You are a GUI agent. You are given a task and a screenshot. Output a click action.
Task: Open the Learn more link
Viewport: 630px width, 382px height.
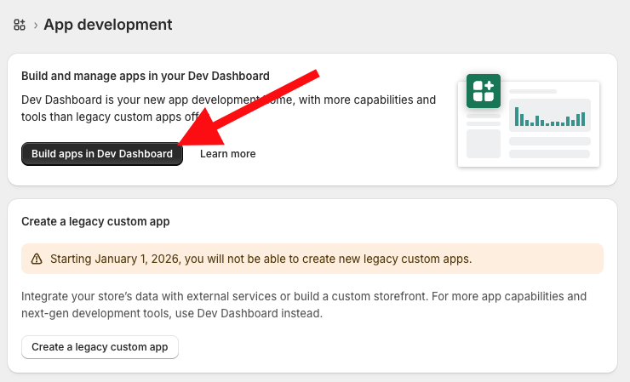click(227, 154)
